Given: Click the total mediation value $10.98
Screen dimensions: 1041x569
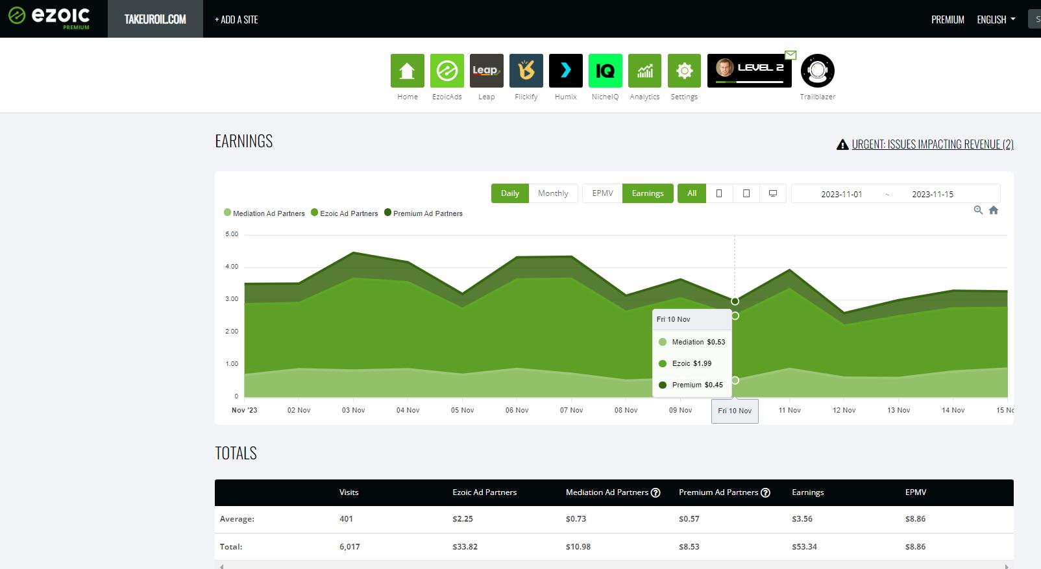Looking at the screenshot, I should point(578,547).
